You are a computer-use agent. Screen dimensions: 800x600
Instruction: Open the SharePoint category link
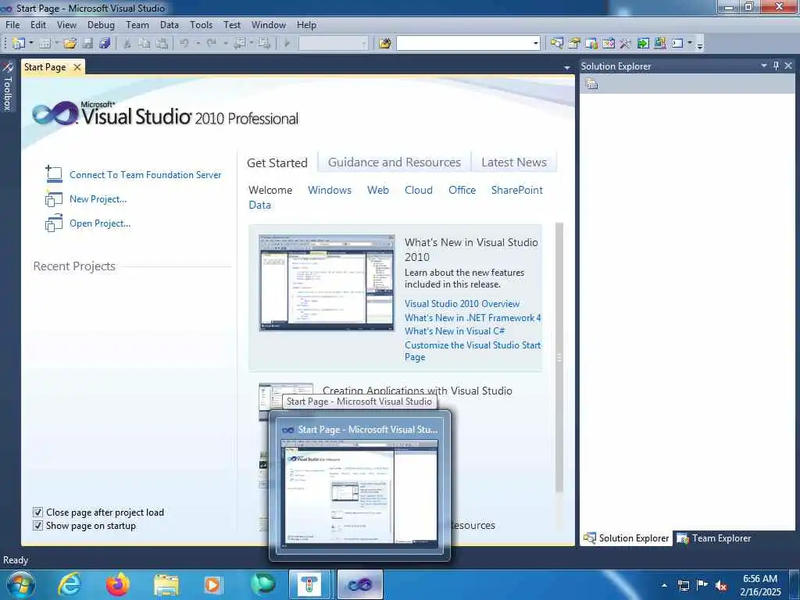click(x=517, y=190)
